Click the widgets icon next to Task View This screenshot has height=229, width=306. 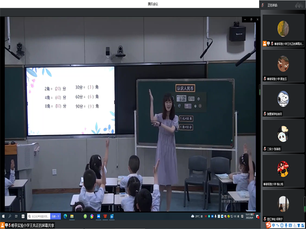point(23,216)
